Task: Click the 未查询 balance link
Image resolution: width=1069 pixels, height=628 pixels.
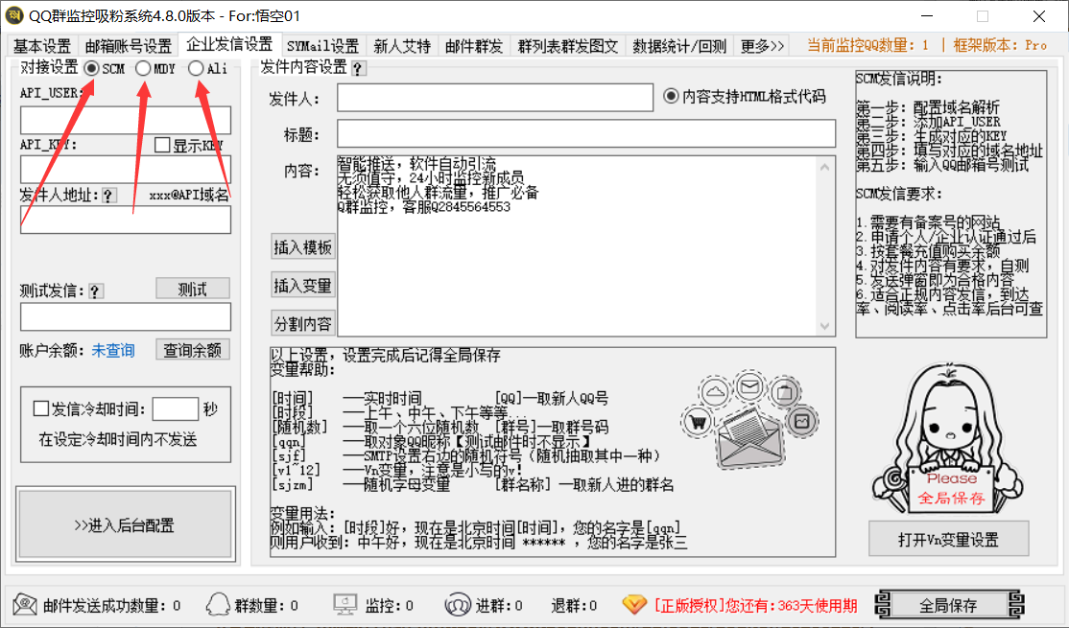Action: 113,350
